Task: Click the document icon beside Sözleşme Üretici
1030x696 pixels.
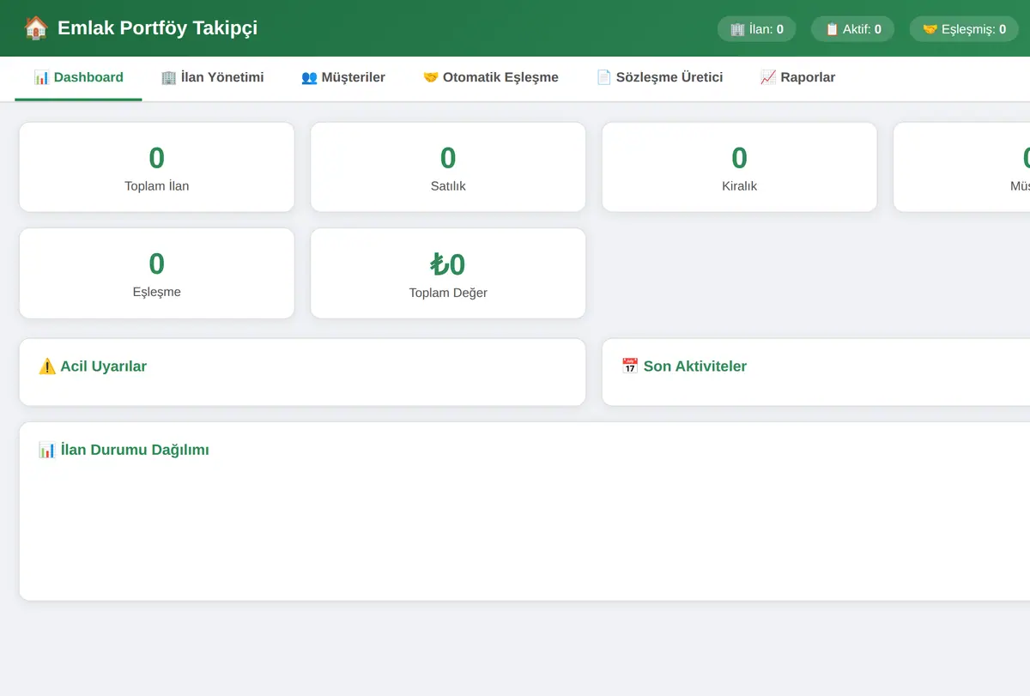Action: click(x=603, y=77)
